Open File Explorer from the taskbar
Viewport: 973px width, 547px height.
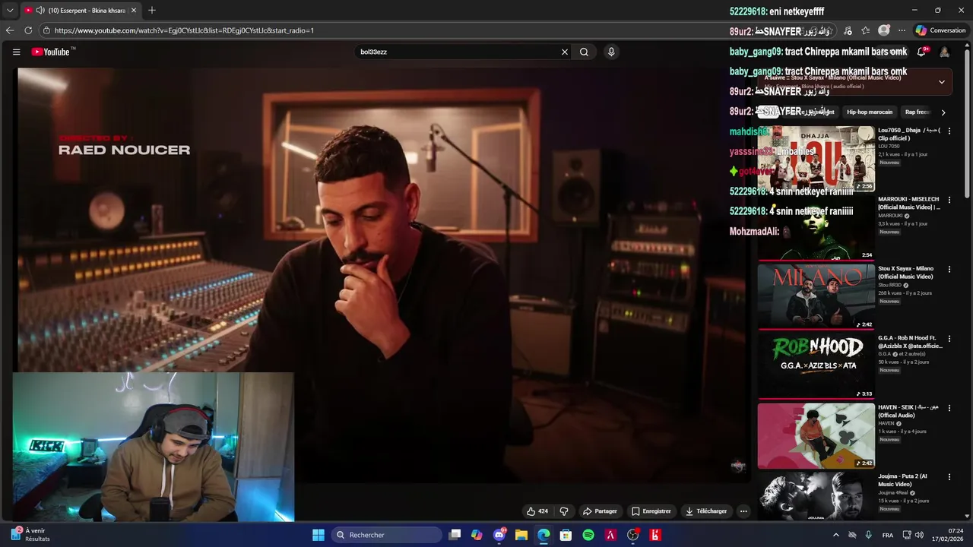[521, 535]
